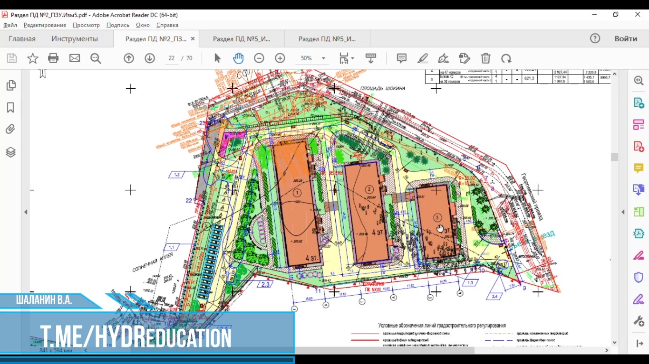Screen dimensions: 649x364
Task: Click the scroll down arrow at bottom right
Action: click(614, 342)
